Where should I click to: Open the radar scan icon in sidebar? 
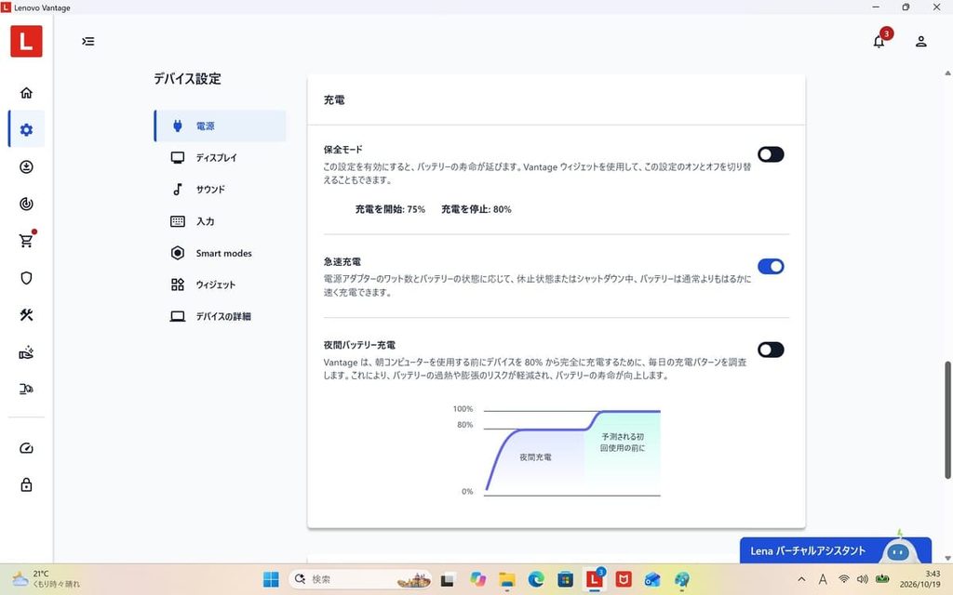[26, 204]
